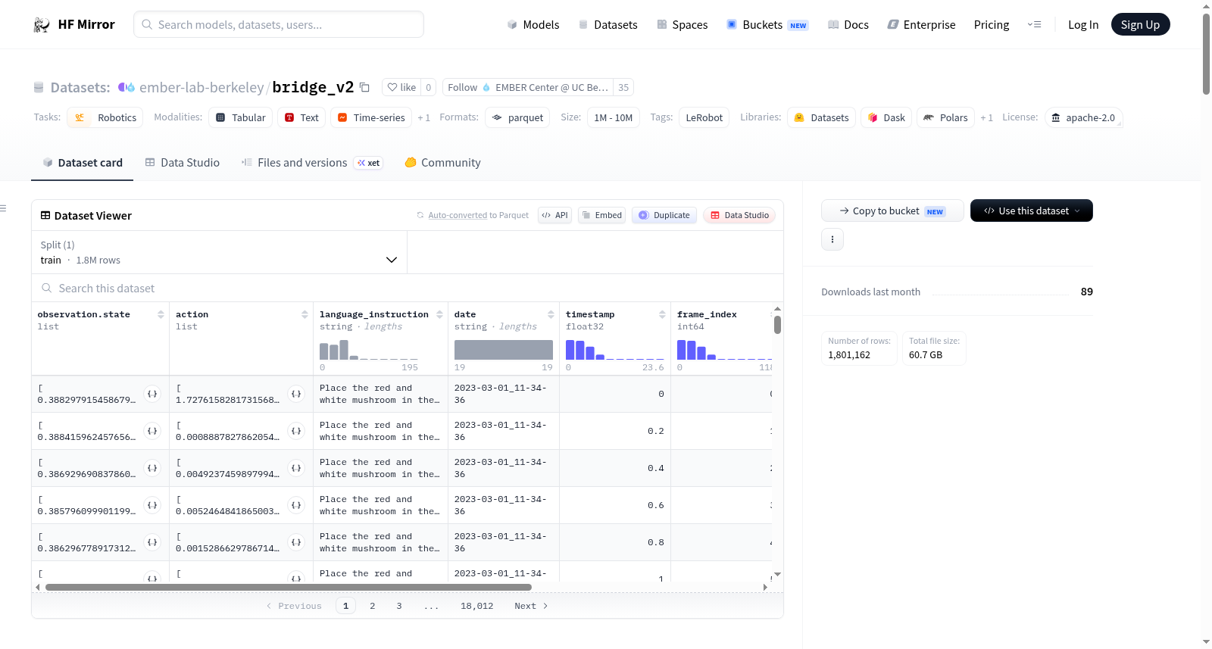Image resolution: width=1212 pixels, height=649 pixels.
Task: Focus the search models, datasets, users field
Action: point(279,24)
